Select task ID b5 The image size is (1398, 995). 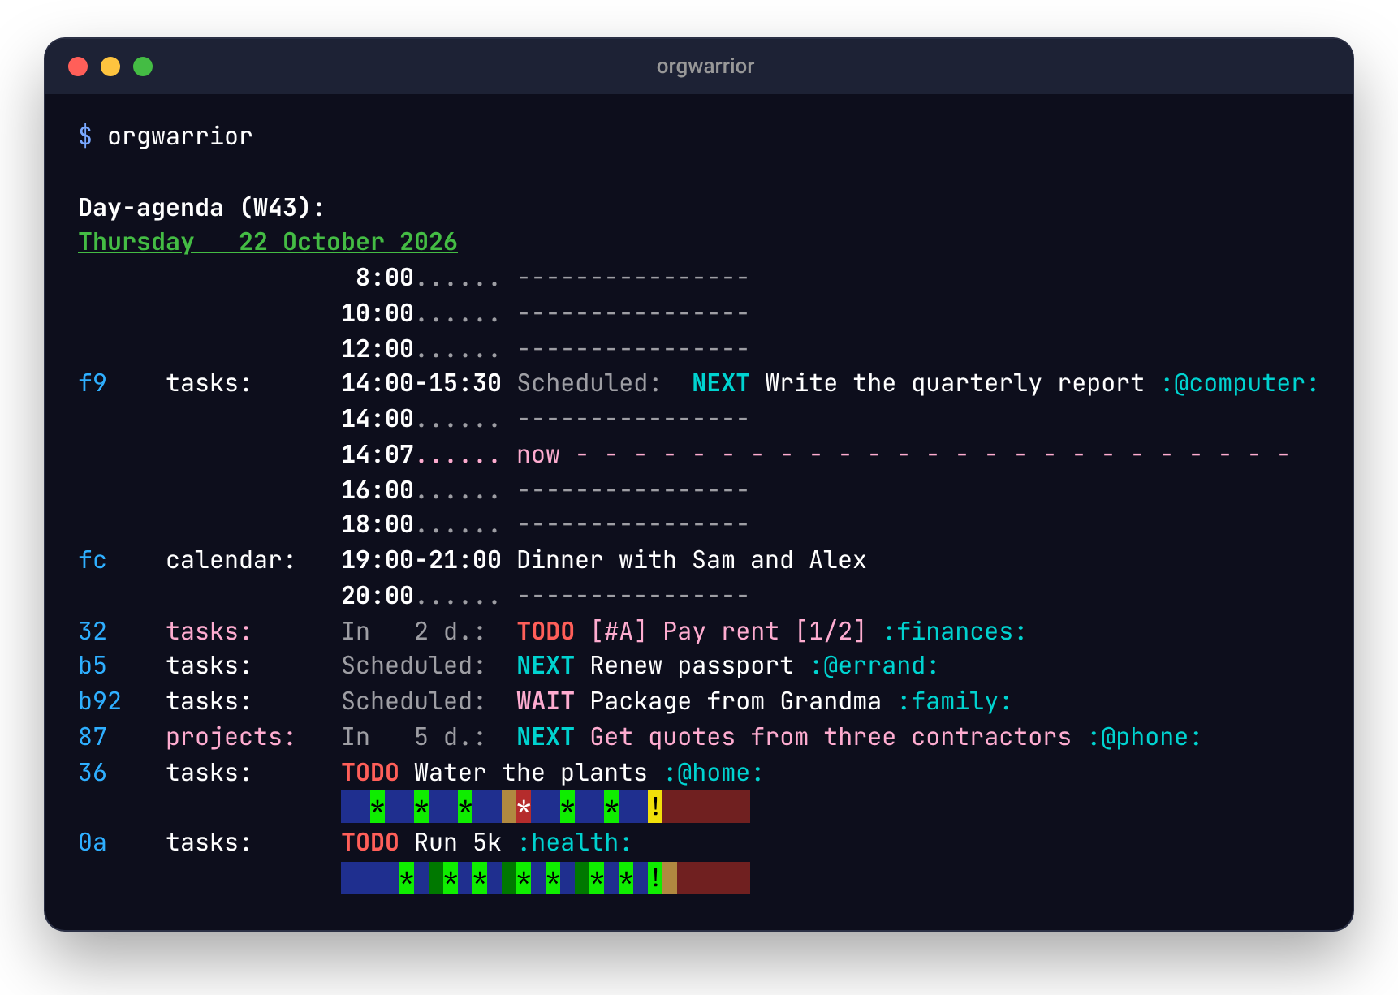(x=93, y=665)
